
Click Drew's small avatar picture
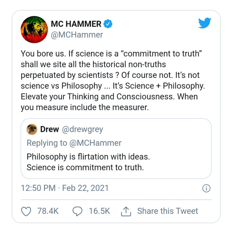pos(31,129)
